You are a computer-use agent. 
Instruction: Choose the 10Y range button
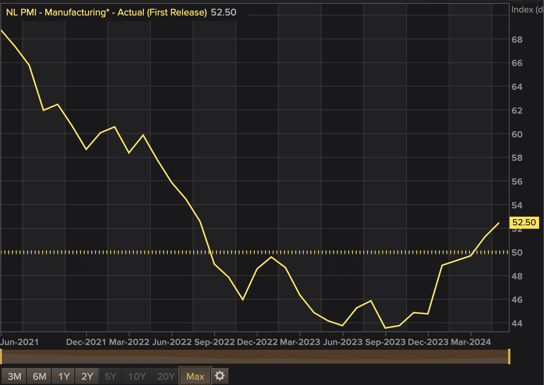coord(137,376)
